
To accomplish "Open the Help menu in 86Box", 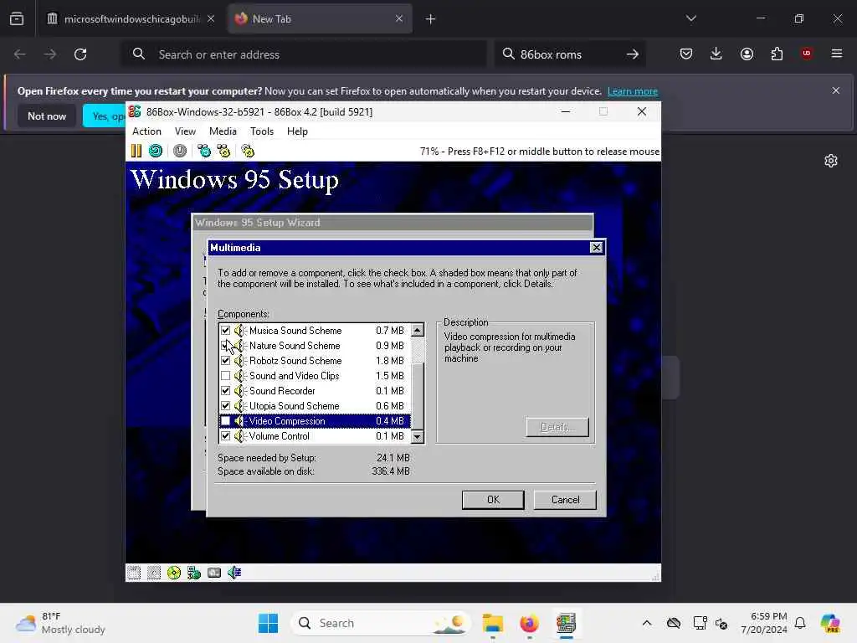I will [x=297, y=131].
